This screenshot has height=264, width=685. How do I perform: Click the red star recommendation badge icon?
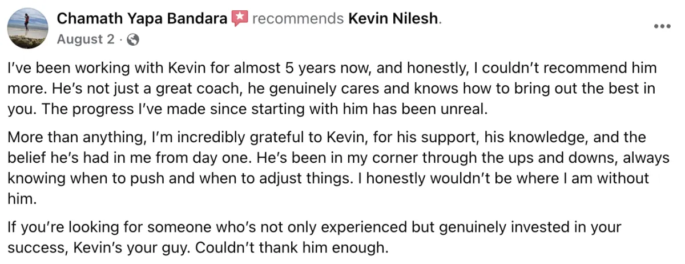pos(239,19)
